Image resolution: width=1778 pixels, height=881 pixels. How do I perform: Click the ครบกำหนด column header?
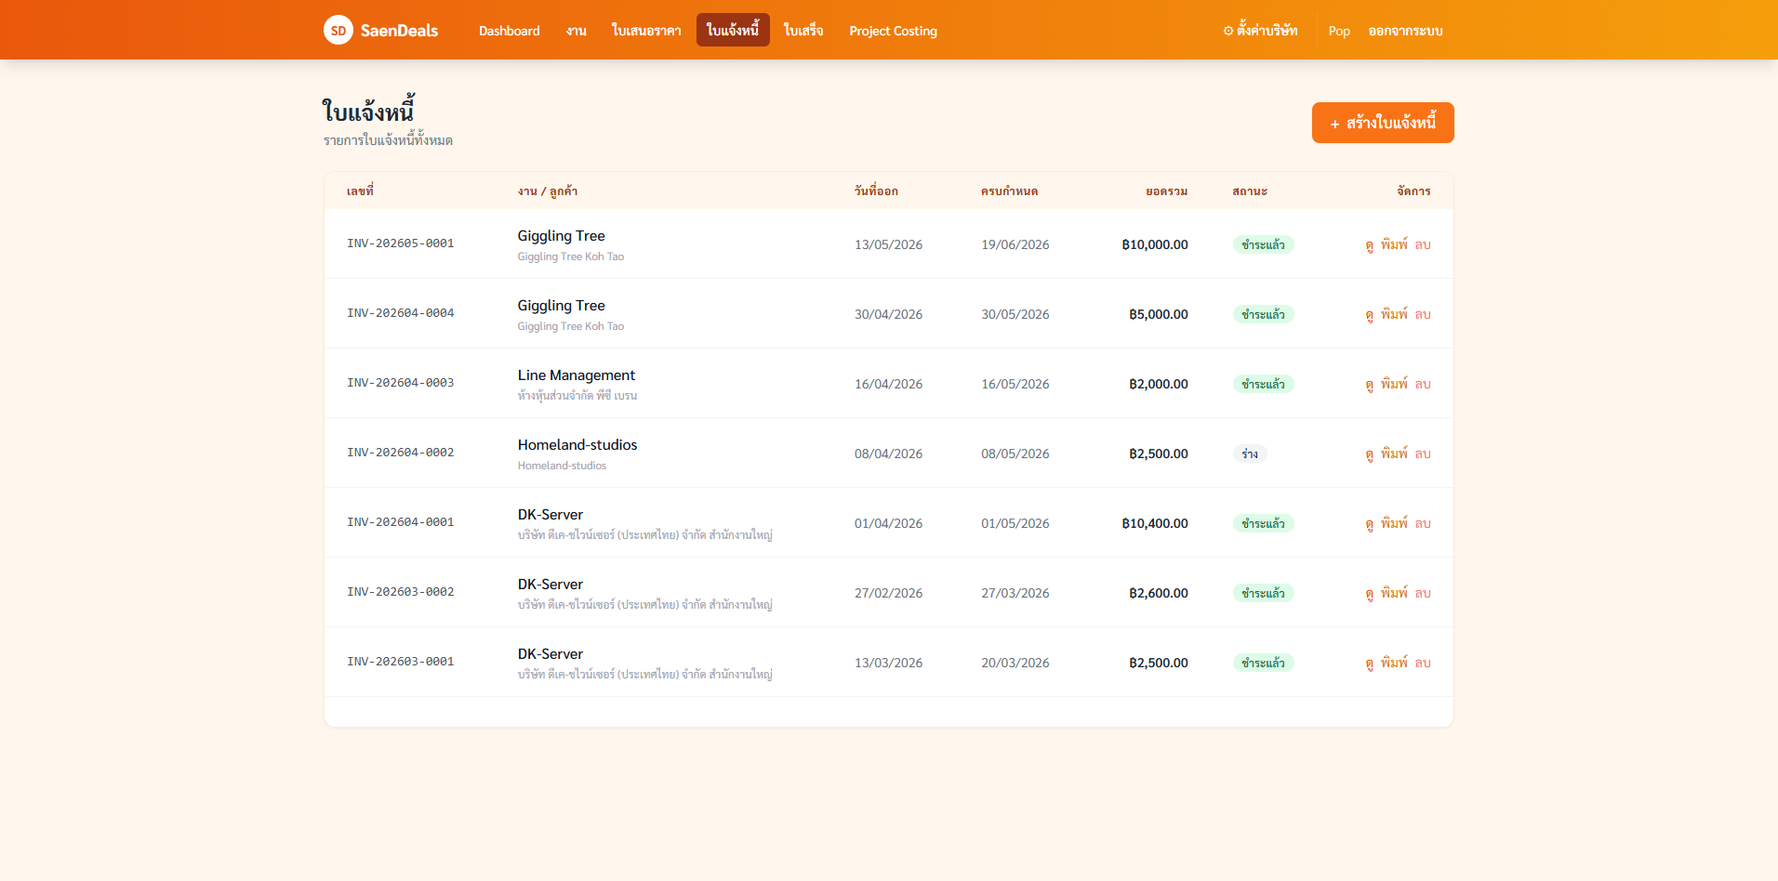point(1009,191)
